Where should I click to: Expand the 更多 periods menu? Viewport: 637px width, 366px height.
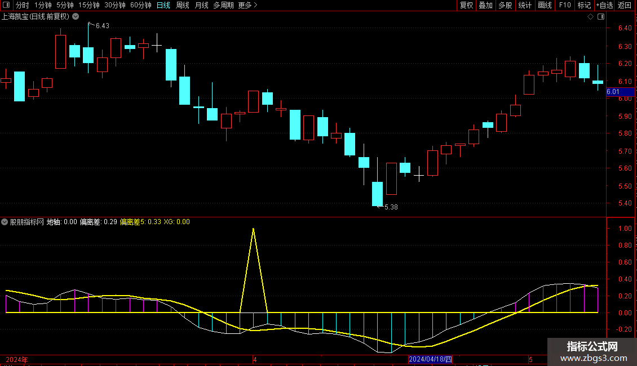coord(248,5)
